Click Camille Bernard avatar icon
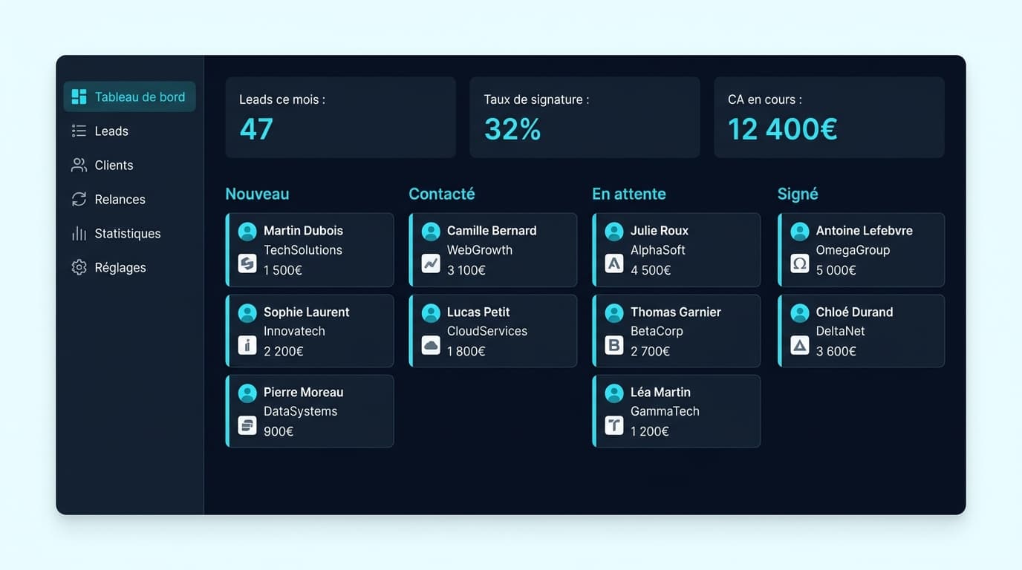Viewport: 1022px width, 570px height. [431, 232]
